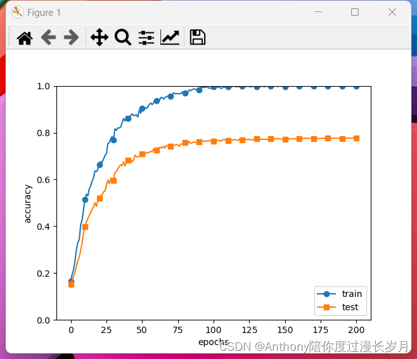
Task: Close the Figure 1 window
Action: point(392,12)
